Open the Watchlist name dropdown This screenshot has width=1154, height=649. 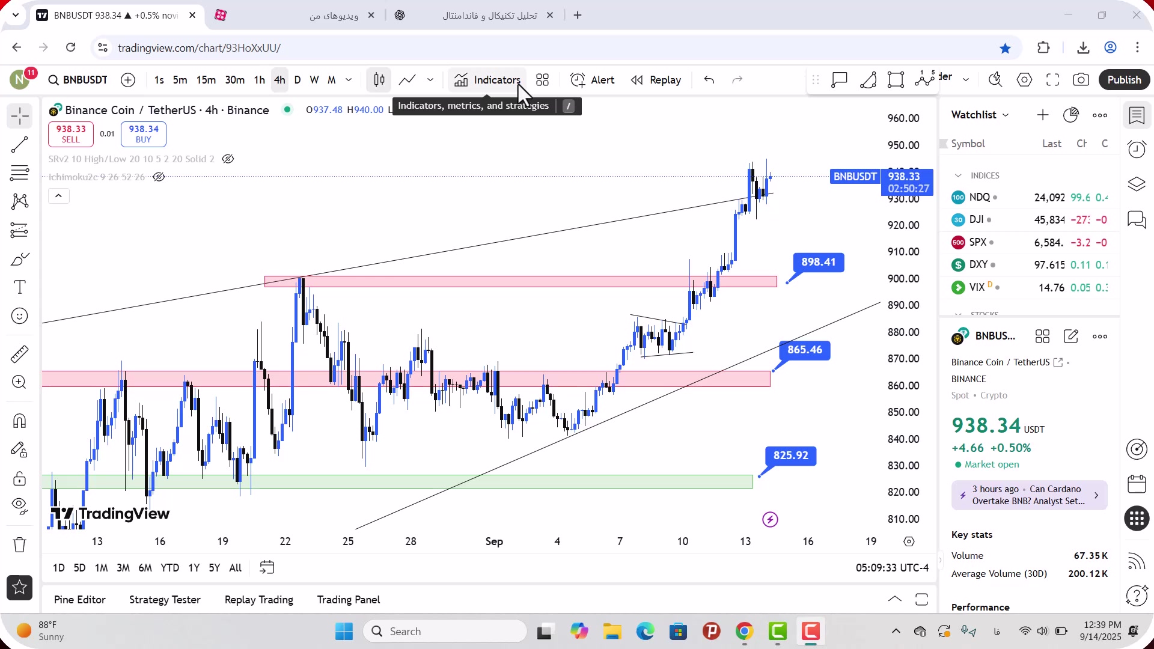tap(980, 115)
